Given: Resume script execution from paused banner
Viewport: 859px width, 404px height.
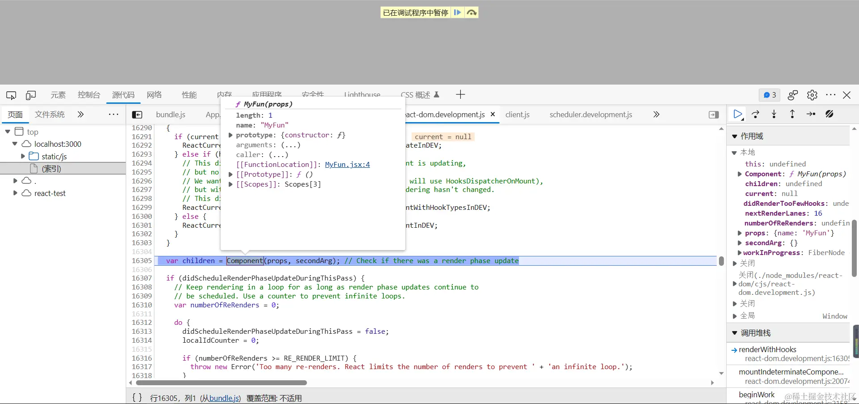Looking at the screenshot, I should [x=457, y=13].
